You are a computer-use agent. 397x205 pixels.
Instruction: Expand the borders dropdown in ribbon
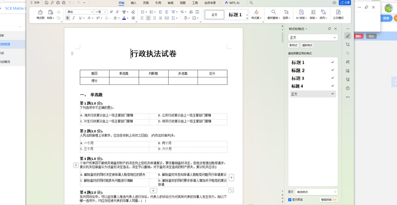pyautogui.click(x=198, y=18)
